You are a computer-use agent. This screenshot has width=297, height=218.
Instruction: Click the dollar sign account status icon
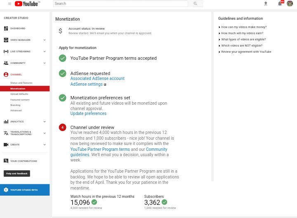coord(60,30)
